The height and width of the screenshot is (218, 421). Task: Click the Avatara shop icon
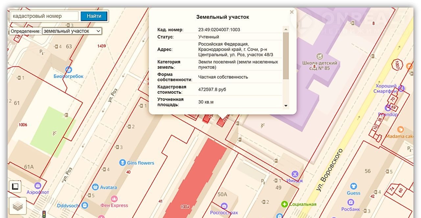coord(95,187)
